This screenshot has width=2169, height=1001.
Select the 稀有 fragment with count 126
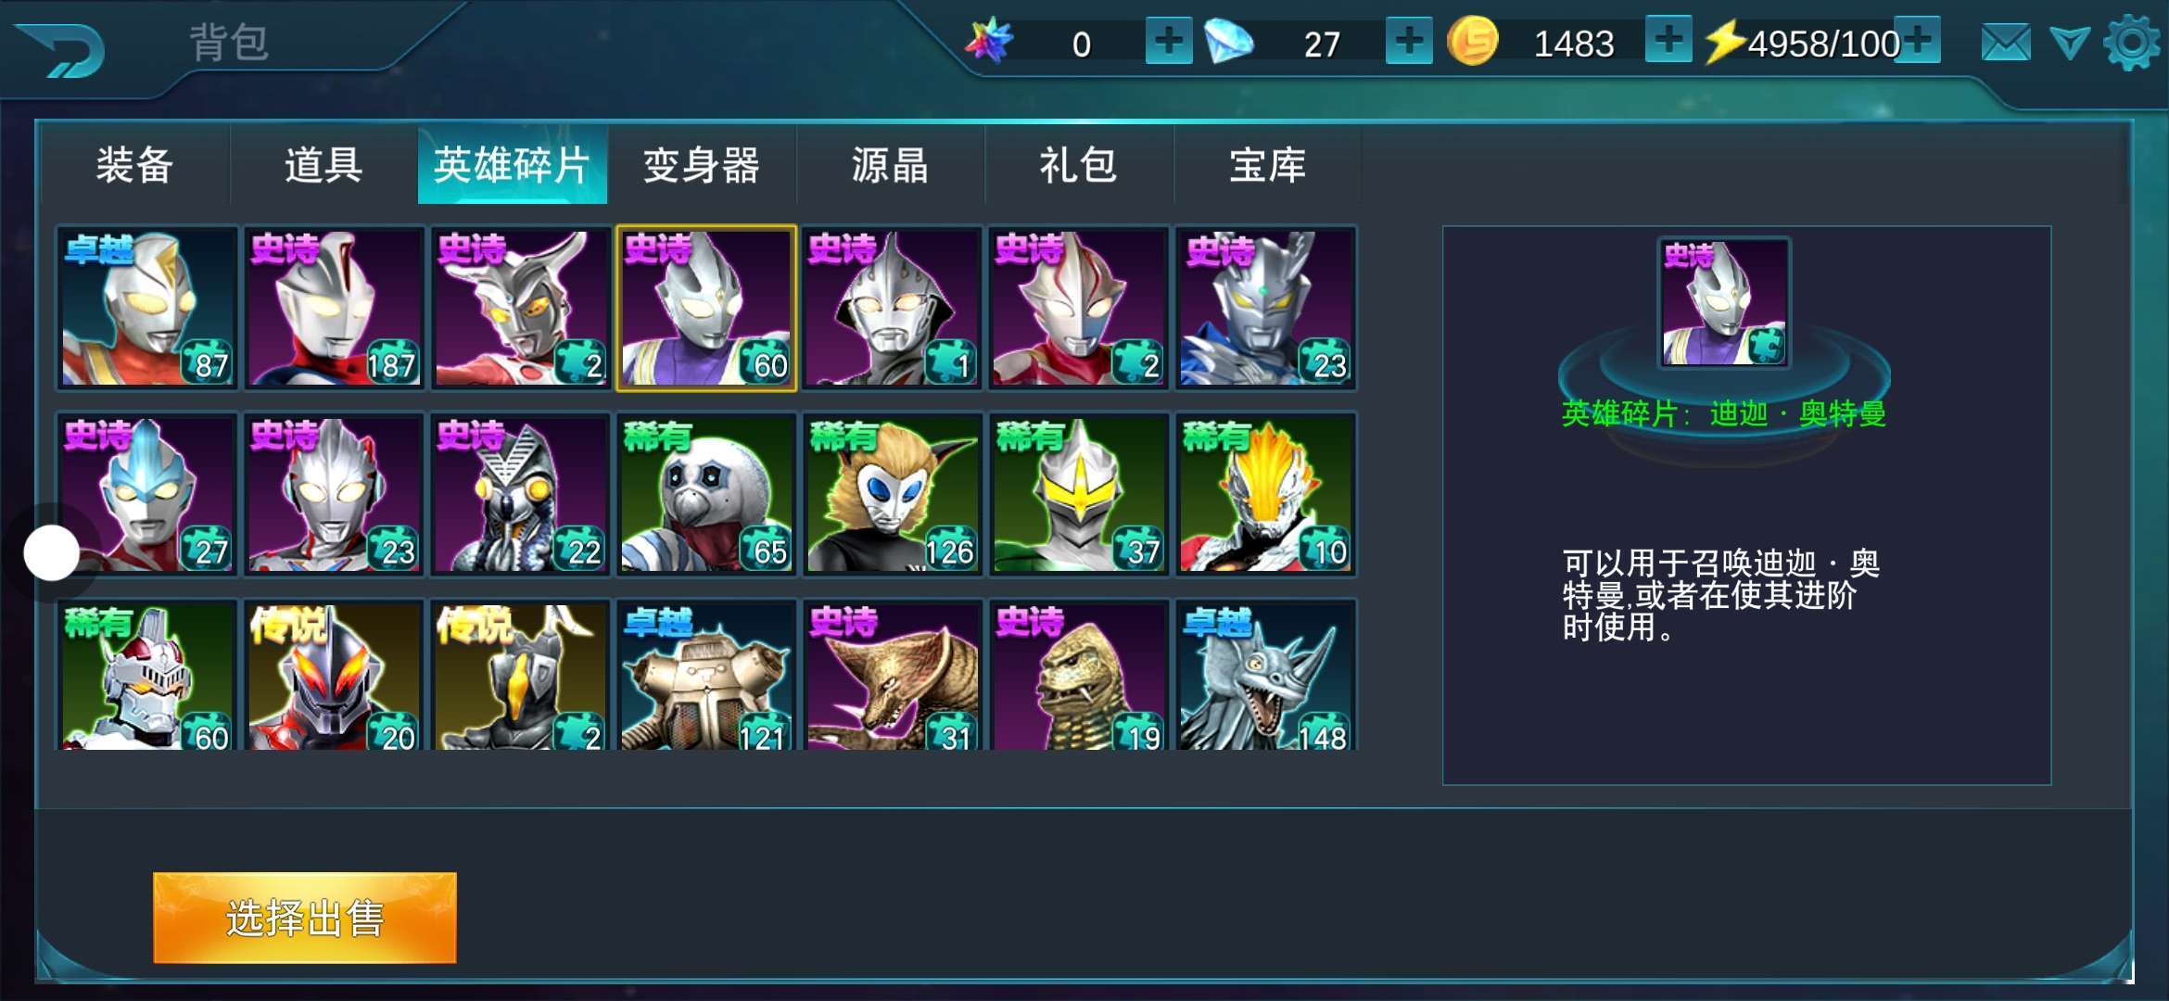(x=893, y=494)
